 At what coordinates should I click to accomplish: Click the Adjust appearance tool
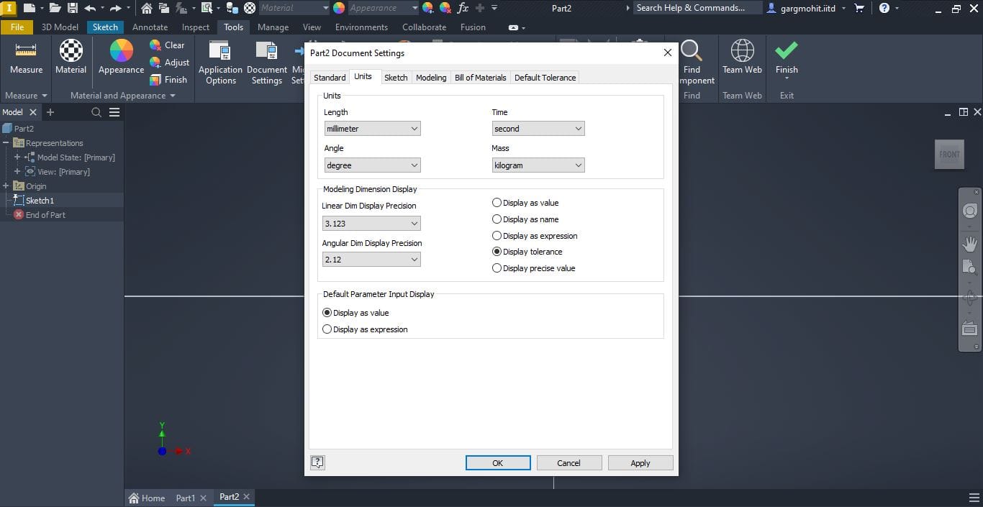coord(169,62)
